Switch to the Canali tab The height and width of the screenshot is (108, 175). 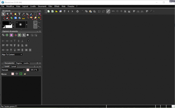(x=14, y=66)
